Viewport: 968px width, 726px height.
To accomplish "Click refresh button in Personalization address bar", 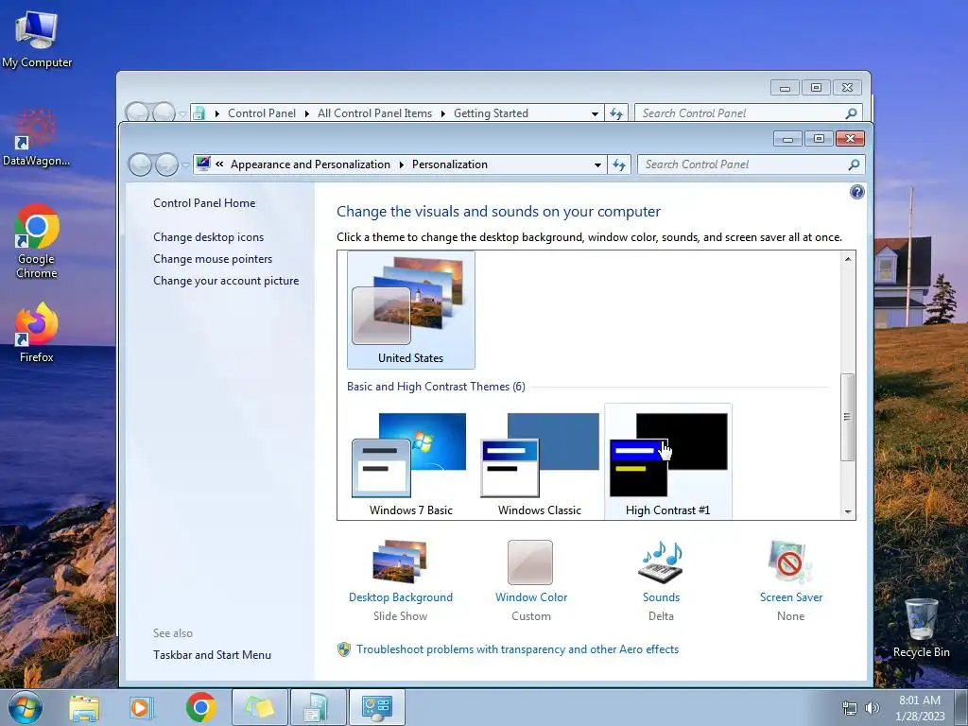I will [x=619, y=164].
